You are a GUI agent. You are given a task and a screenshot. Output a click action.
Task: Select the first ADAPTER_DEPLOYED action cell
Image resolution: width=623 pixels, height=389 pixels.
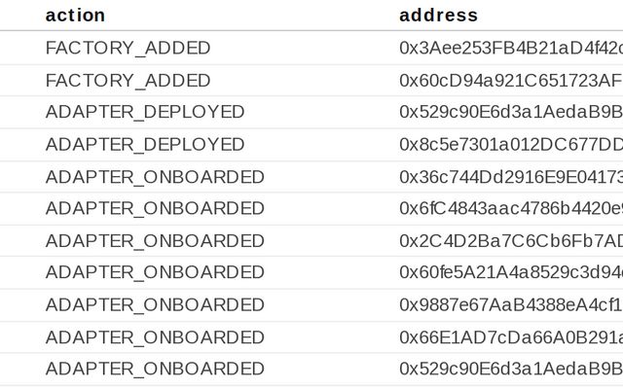tap(145, 112)
